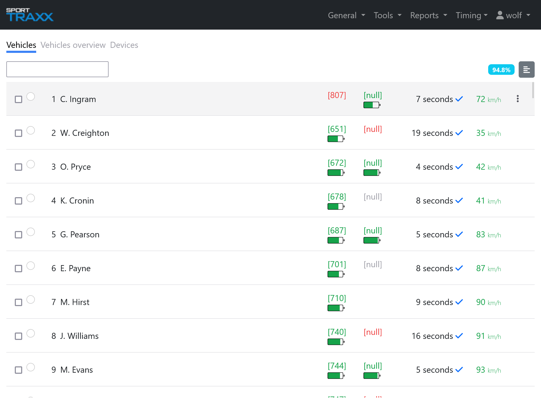Check the checkbox on K. Cronin's row
The height and width of the screenshot is (406, 541).
point(18,201)
